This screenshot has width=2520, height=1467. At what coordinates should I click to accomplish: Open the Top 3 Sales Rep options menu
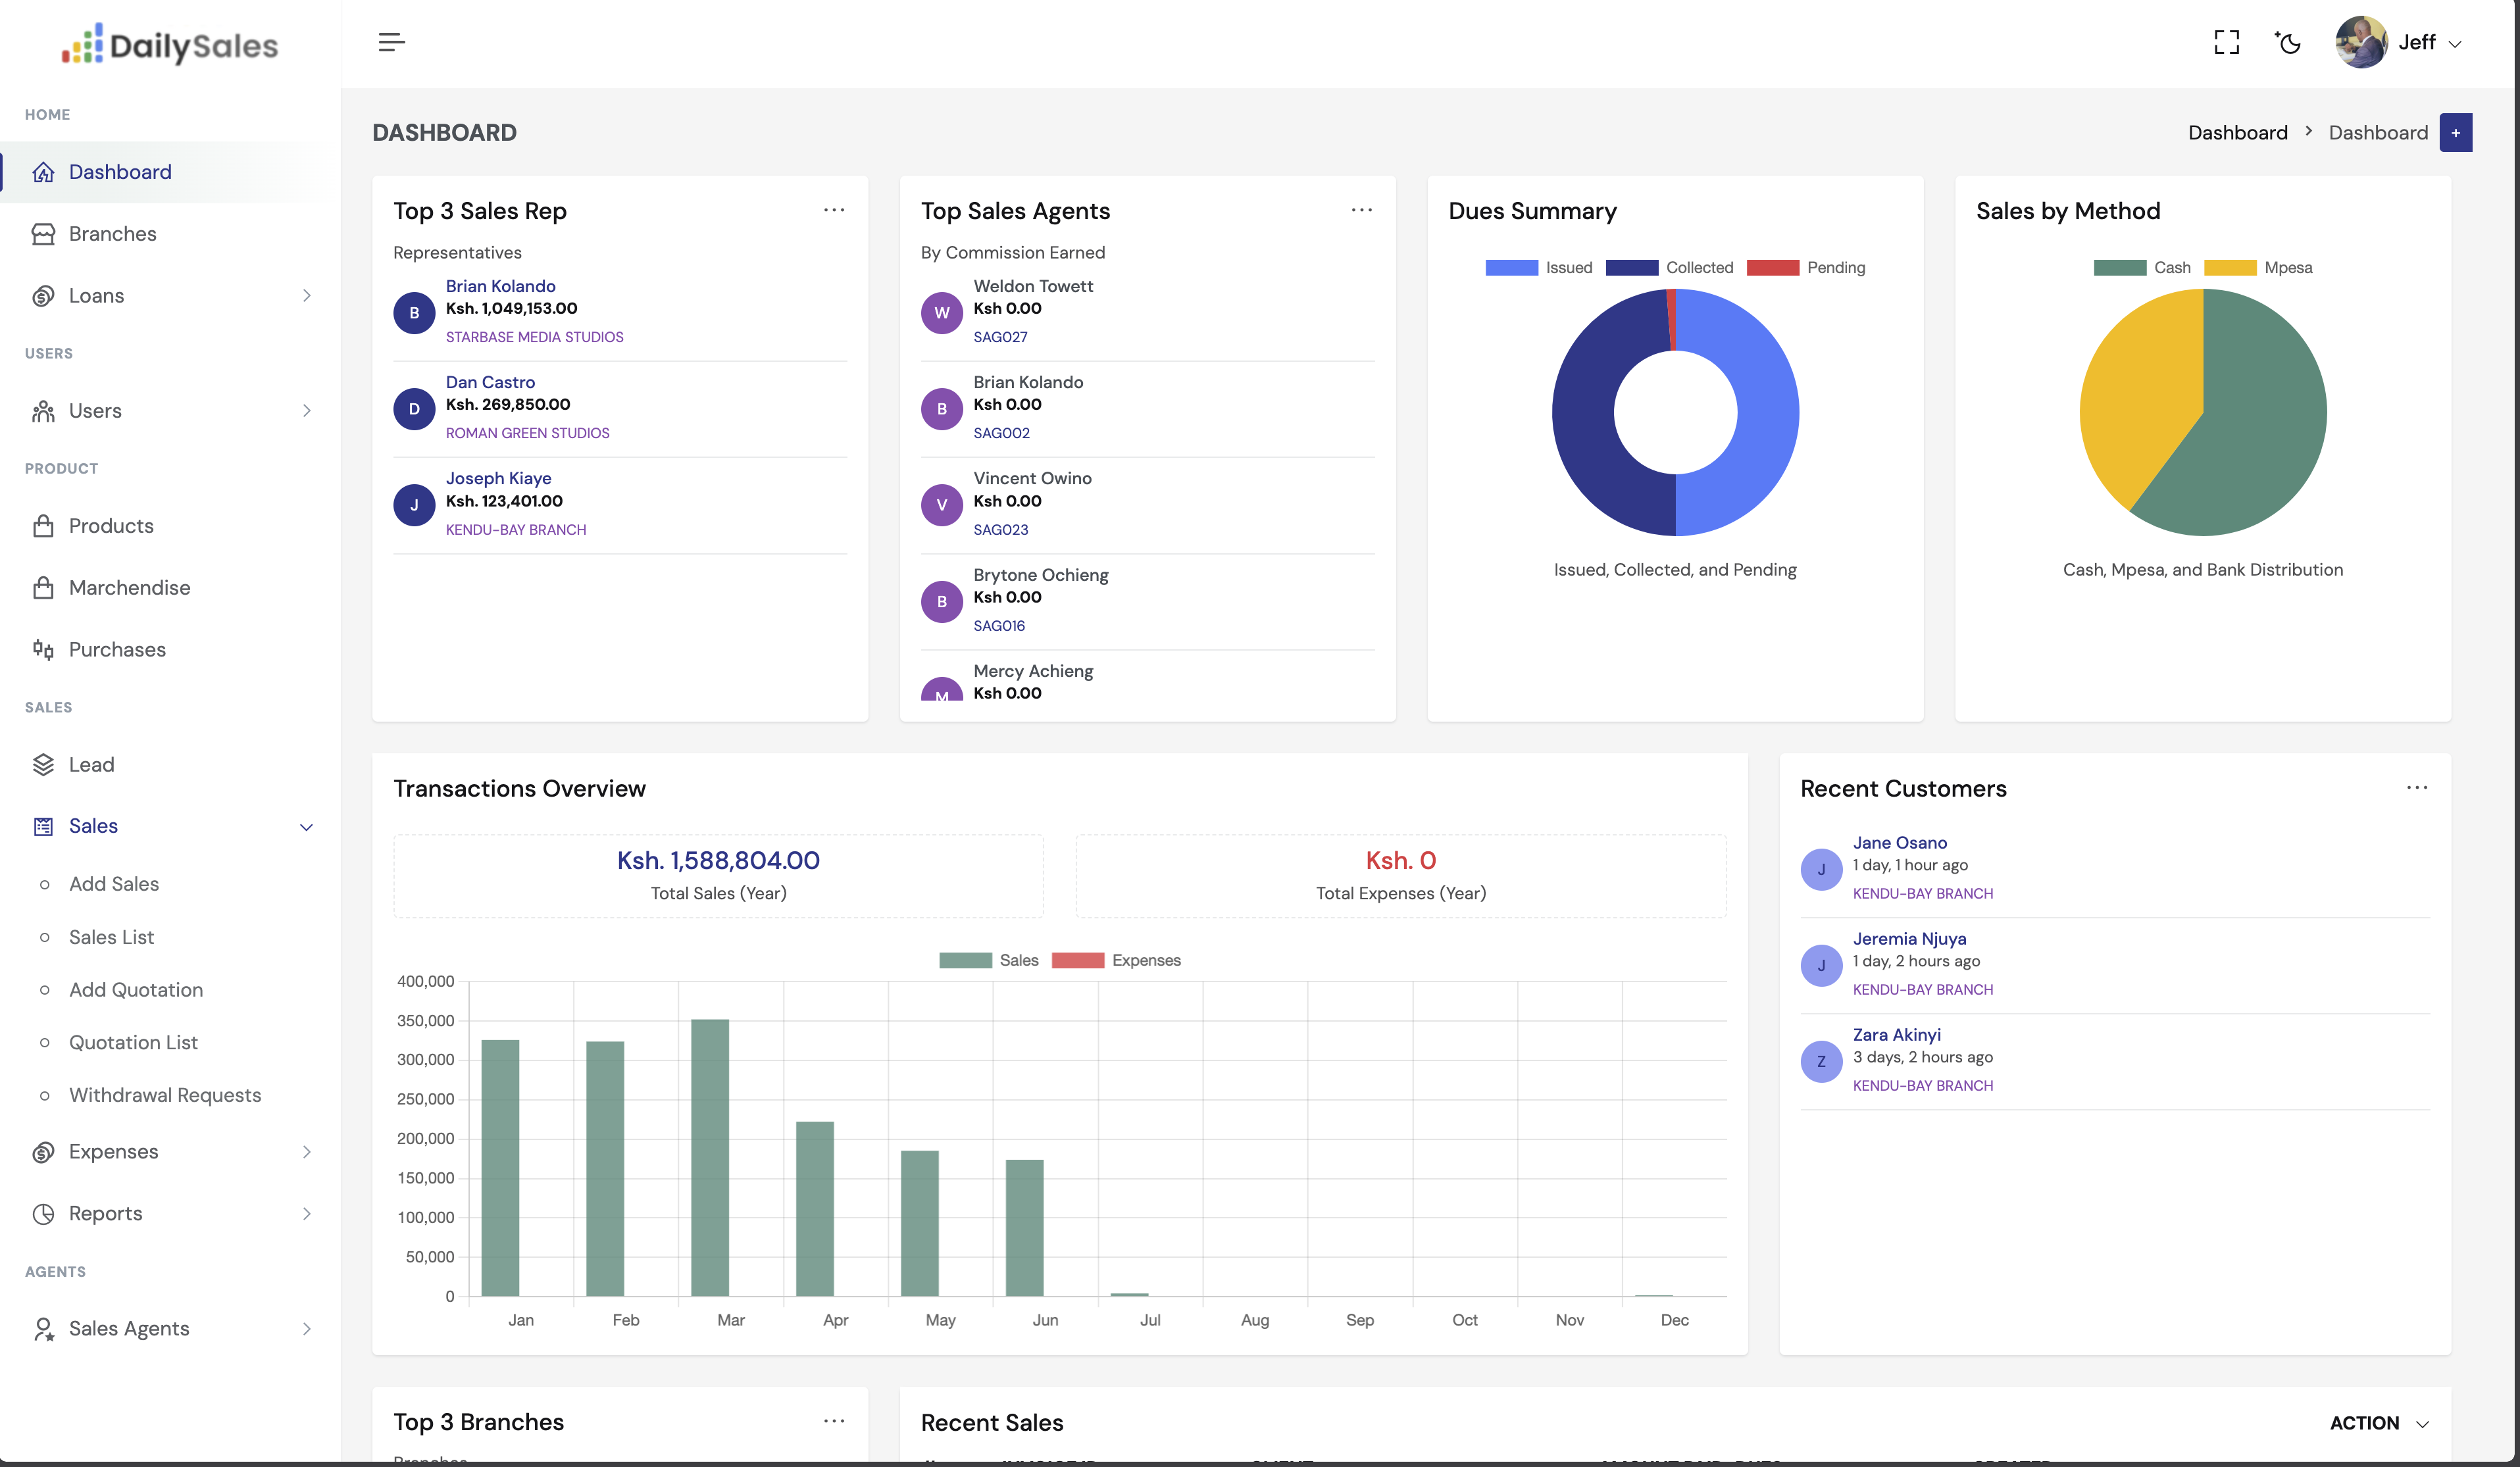[833, 210]
